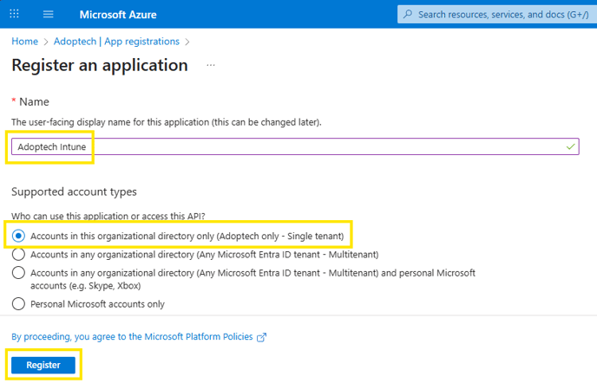597x383 pixels.
Task: Open the hamburger portal menu
Action: [x=49, y=15]
